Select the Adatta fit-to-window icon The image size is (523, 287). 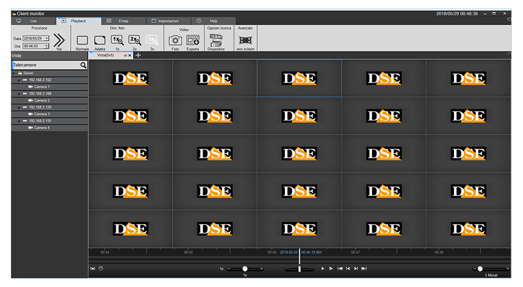100,40
